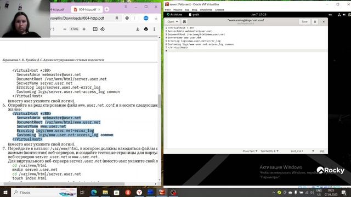Viewport: 351px width, 197px height.
Task: Close the active 004-http.pdf tab
Action: (99, 10)
